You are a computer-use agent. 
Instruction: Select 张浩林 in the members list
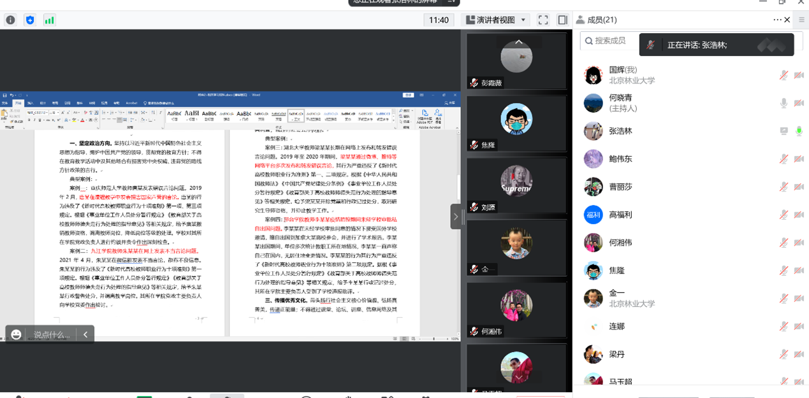[620, 131]
